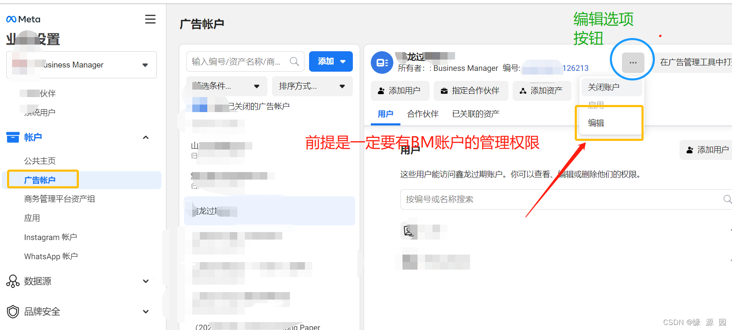Open WhatsApp 帐户 in the sidebar
This screenshot has width=732, height=330.
pos(51,256)
